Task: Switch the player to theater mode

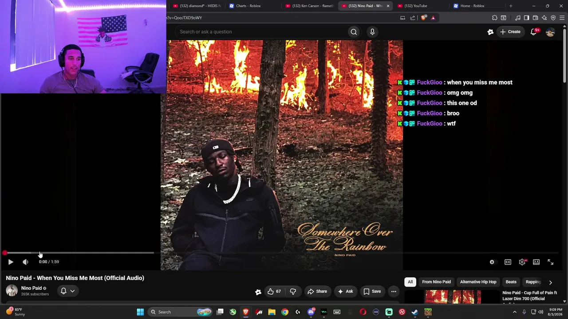Action: coord(536,262)
